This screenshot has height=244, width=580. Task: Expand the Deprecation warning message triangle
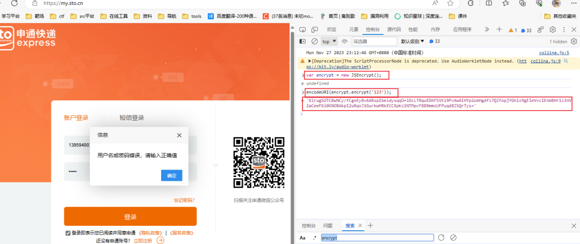point(310,61)
